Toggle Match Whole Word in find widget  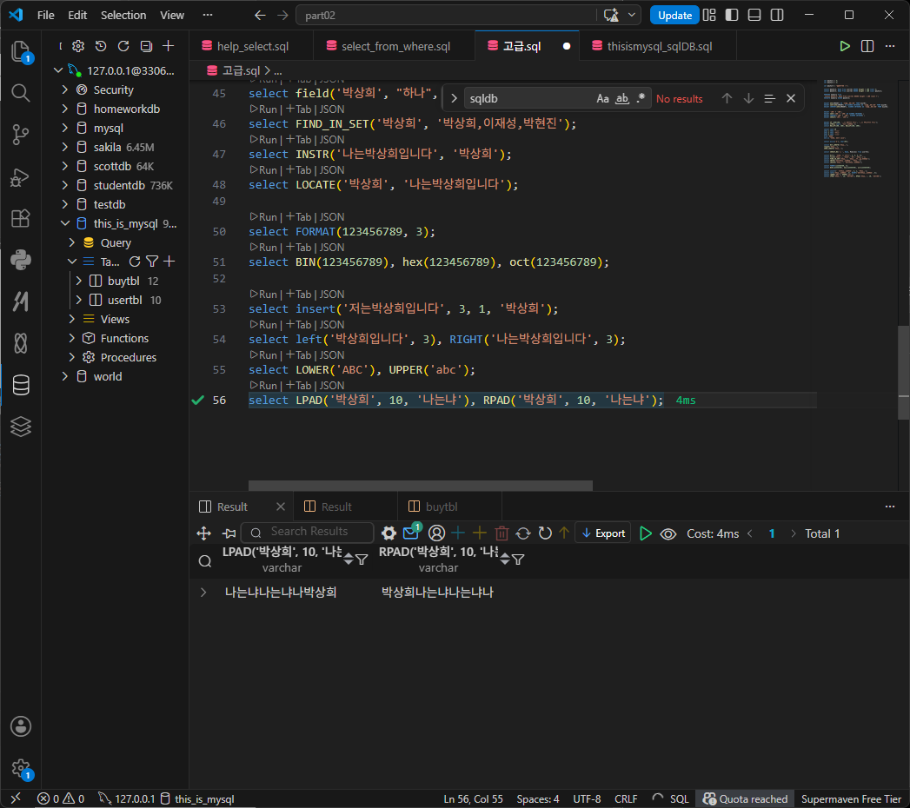(x=622, y=98)
